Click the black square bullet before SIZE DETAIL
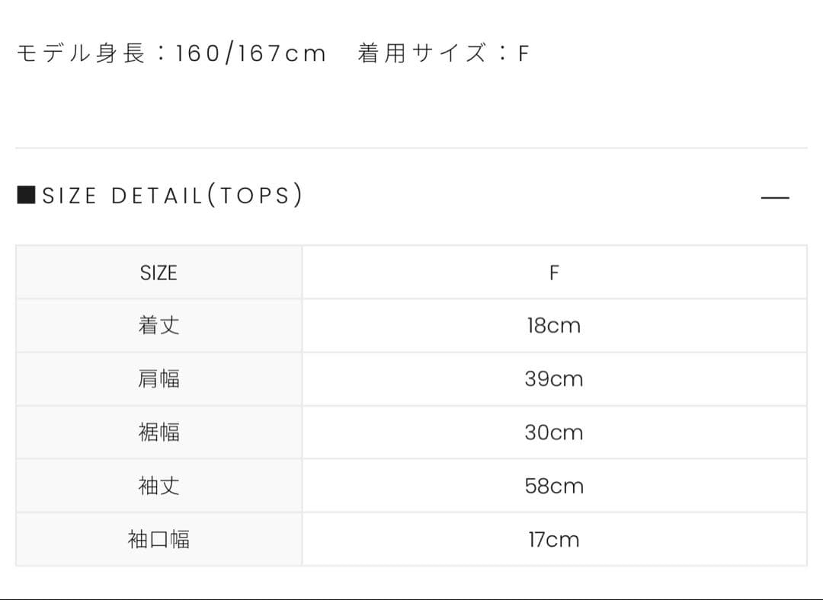The width and height of the screenshot is (823, 600). pos(26,195)
